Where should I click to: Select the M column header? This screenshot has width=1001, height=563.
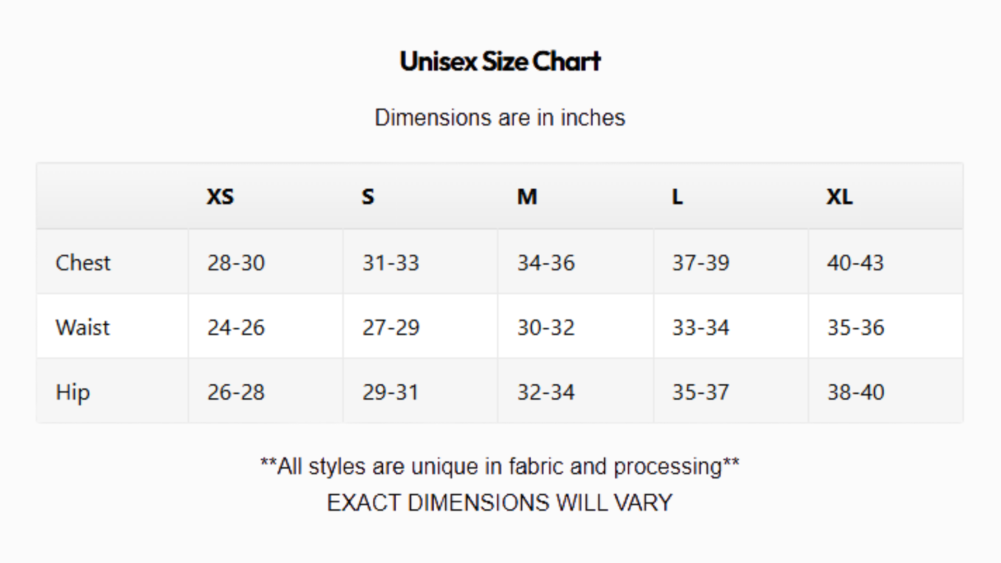(527, 197)
